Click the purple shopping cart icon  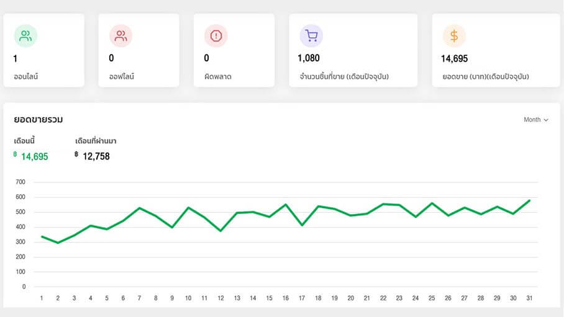(x=311, y=36)
